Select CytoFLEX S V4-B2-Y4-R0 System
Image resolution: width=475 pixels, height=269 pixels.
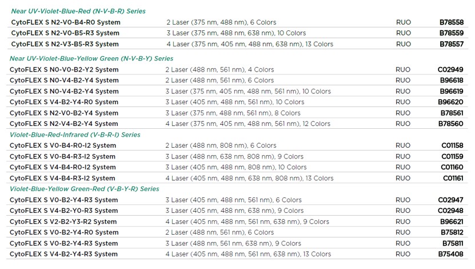pos(64,102)
